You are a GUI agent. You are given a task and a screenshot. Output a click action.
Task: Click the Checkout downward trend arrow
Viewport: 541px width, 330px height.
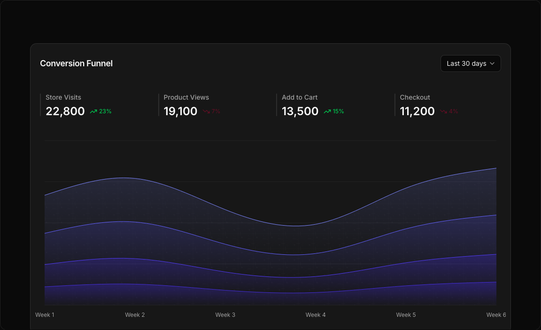coord(443,111)
